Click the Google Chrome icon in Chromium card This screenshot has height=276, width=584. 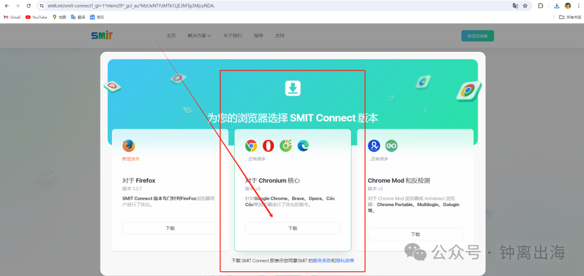tap(251, 146)
